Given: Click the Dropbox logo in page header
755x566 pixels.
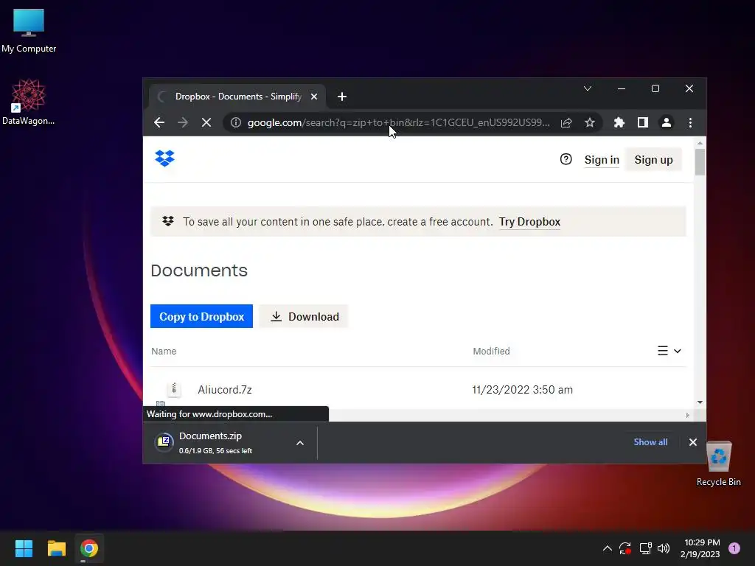Looking at the screenshot, I should tap(164, 158).
